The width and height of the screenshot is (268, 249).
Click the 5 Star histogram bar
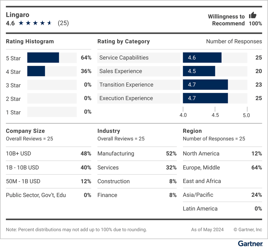43,58
